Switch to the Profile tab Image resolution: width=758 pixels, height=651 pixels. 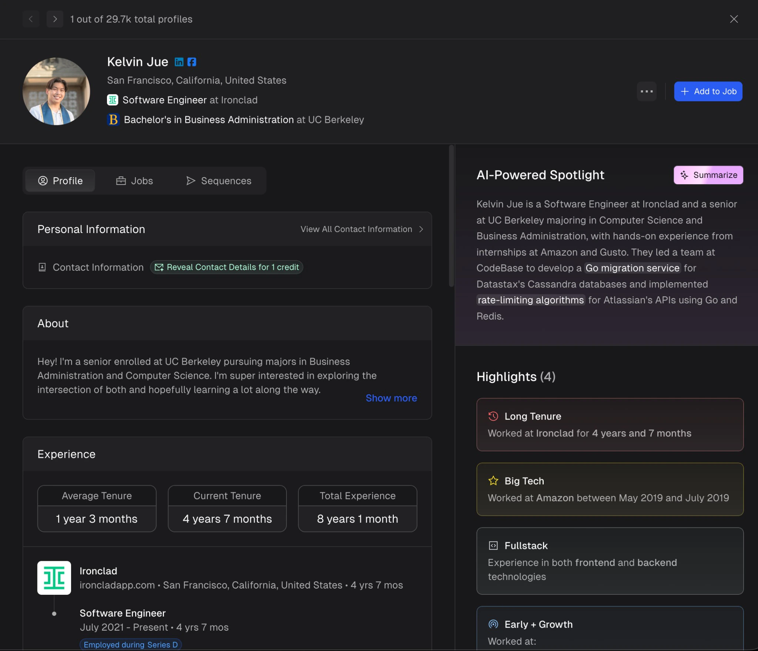(60, 181)
